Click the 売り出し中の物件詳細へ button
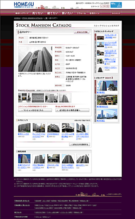 point(72,110)
